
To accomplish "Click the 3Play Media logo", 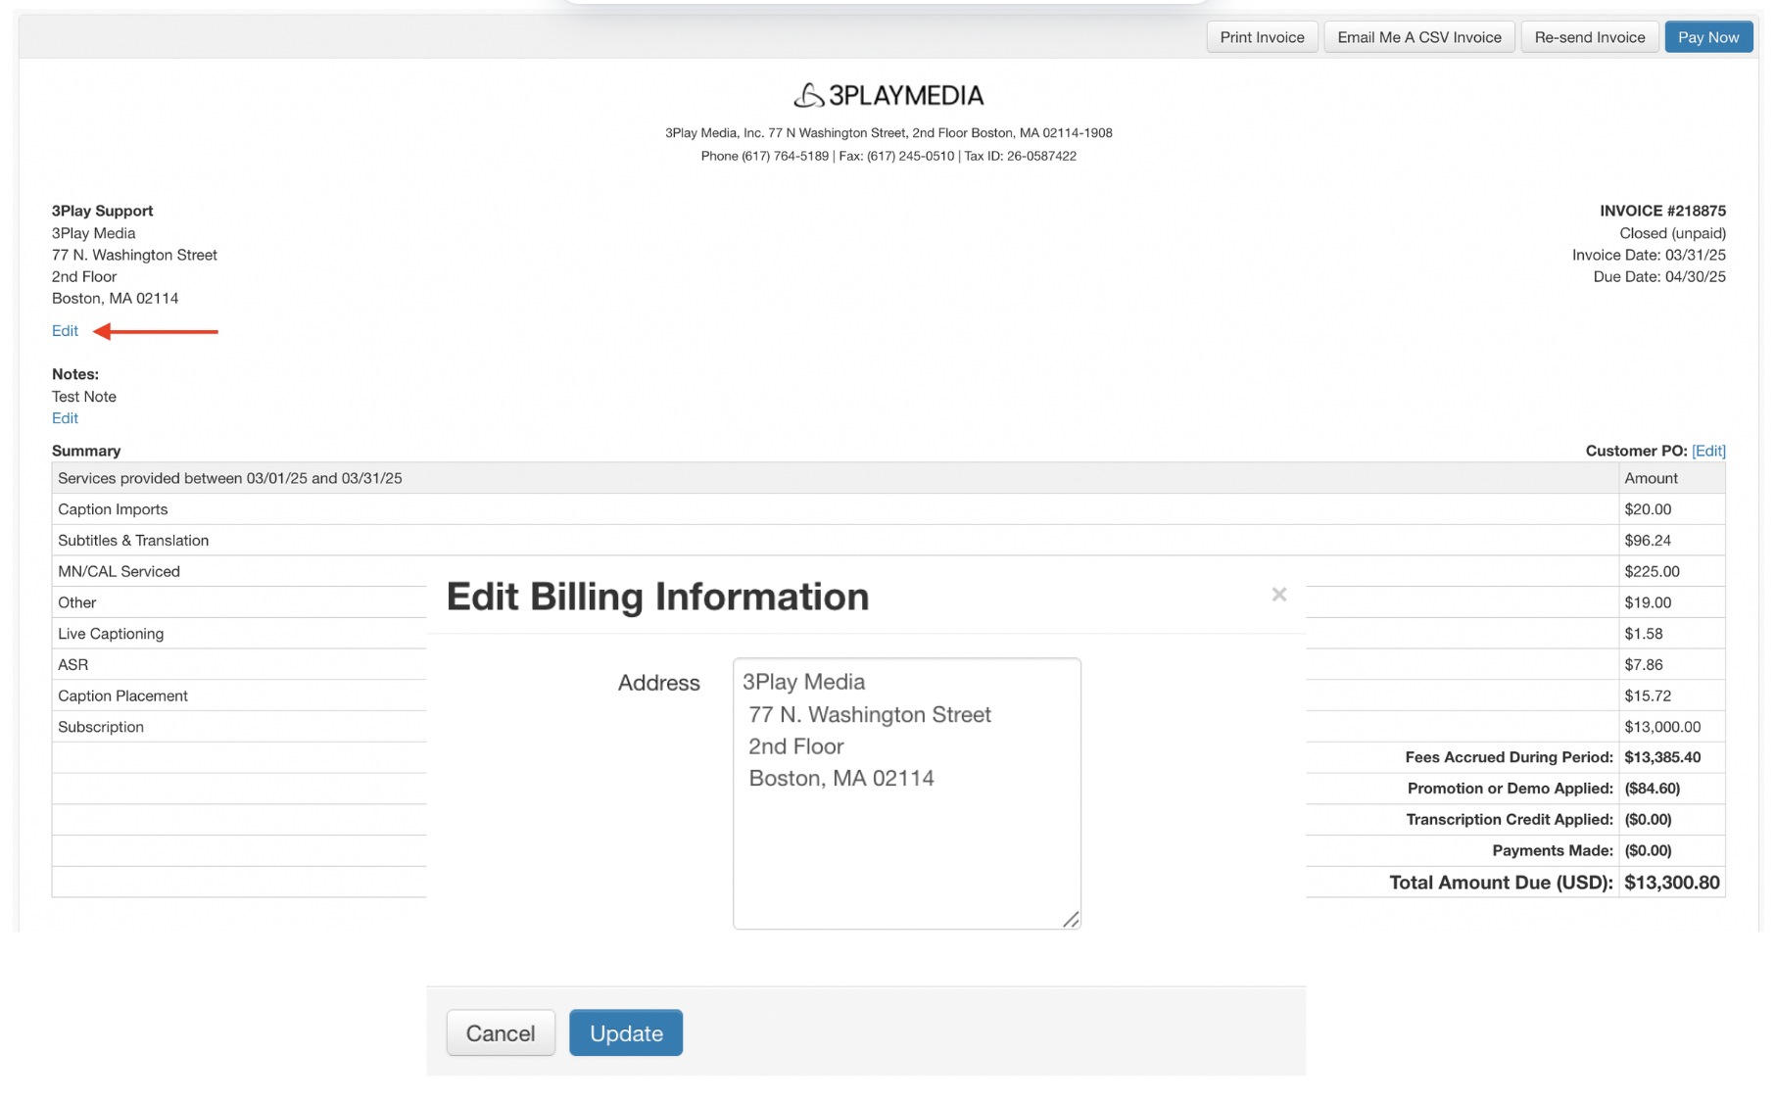I will point(887,95).
